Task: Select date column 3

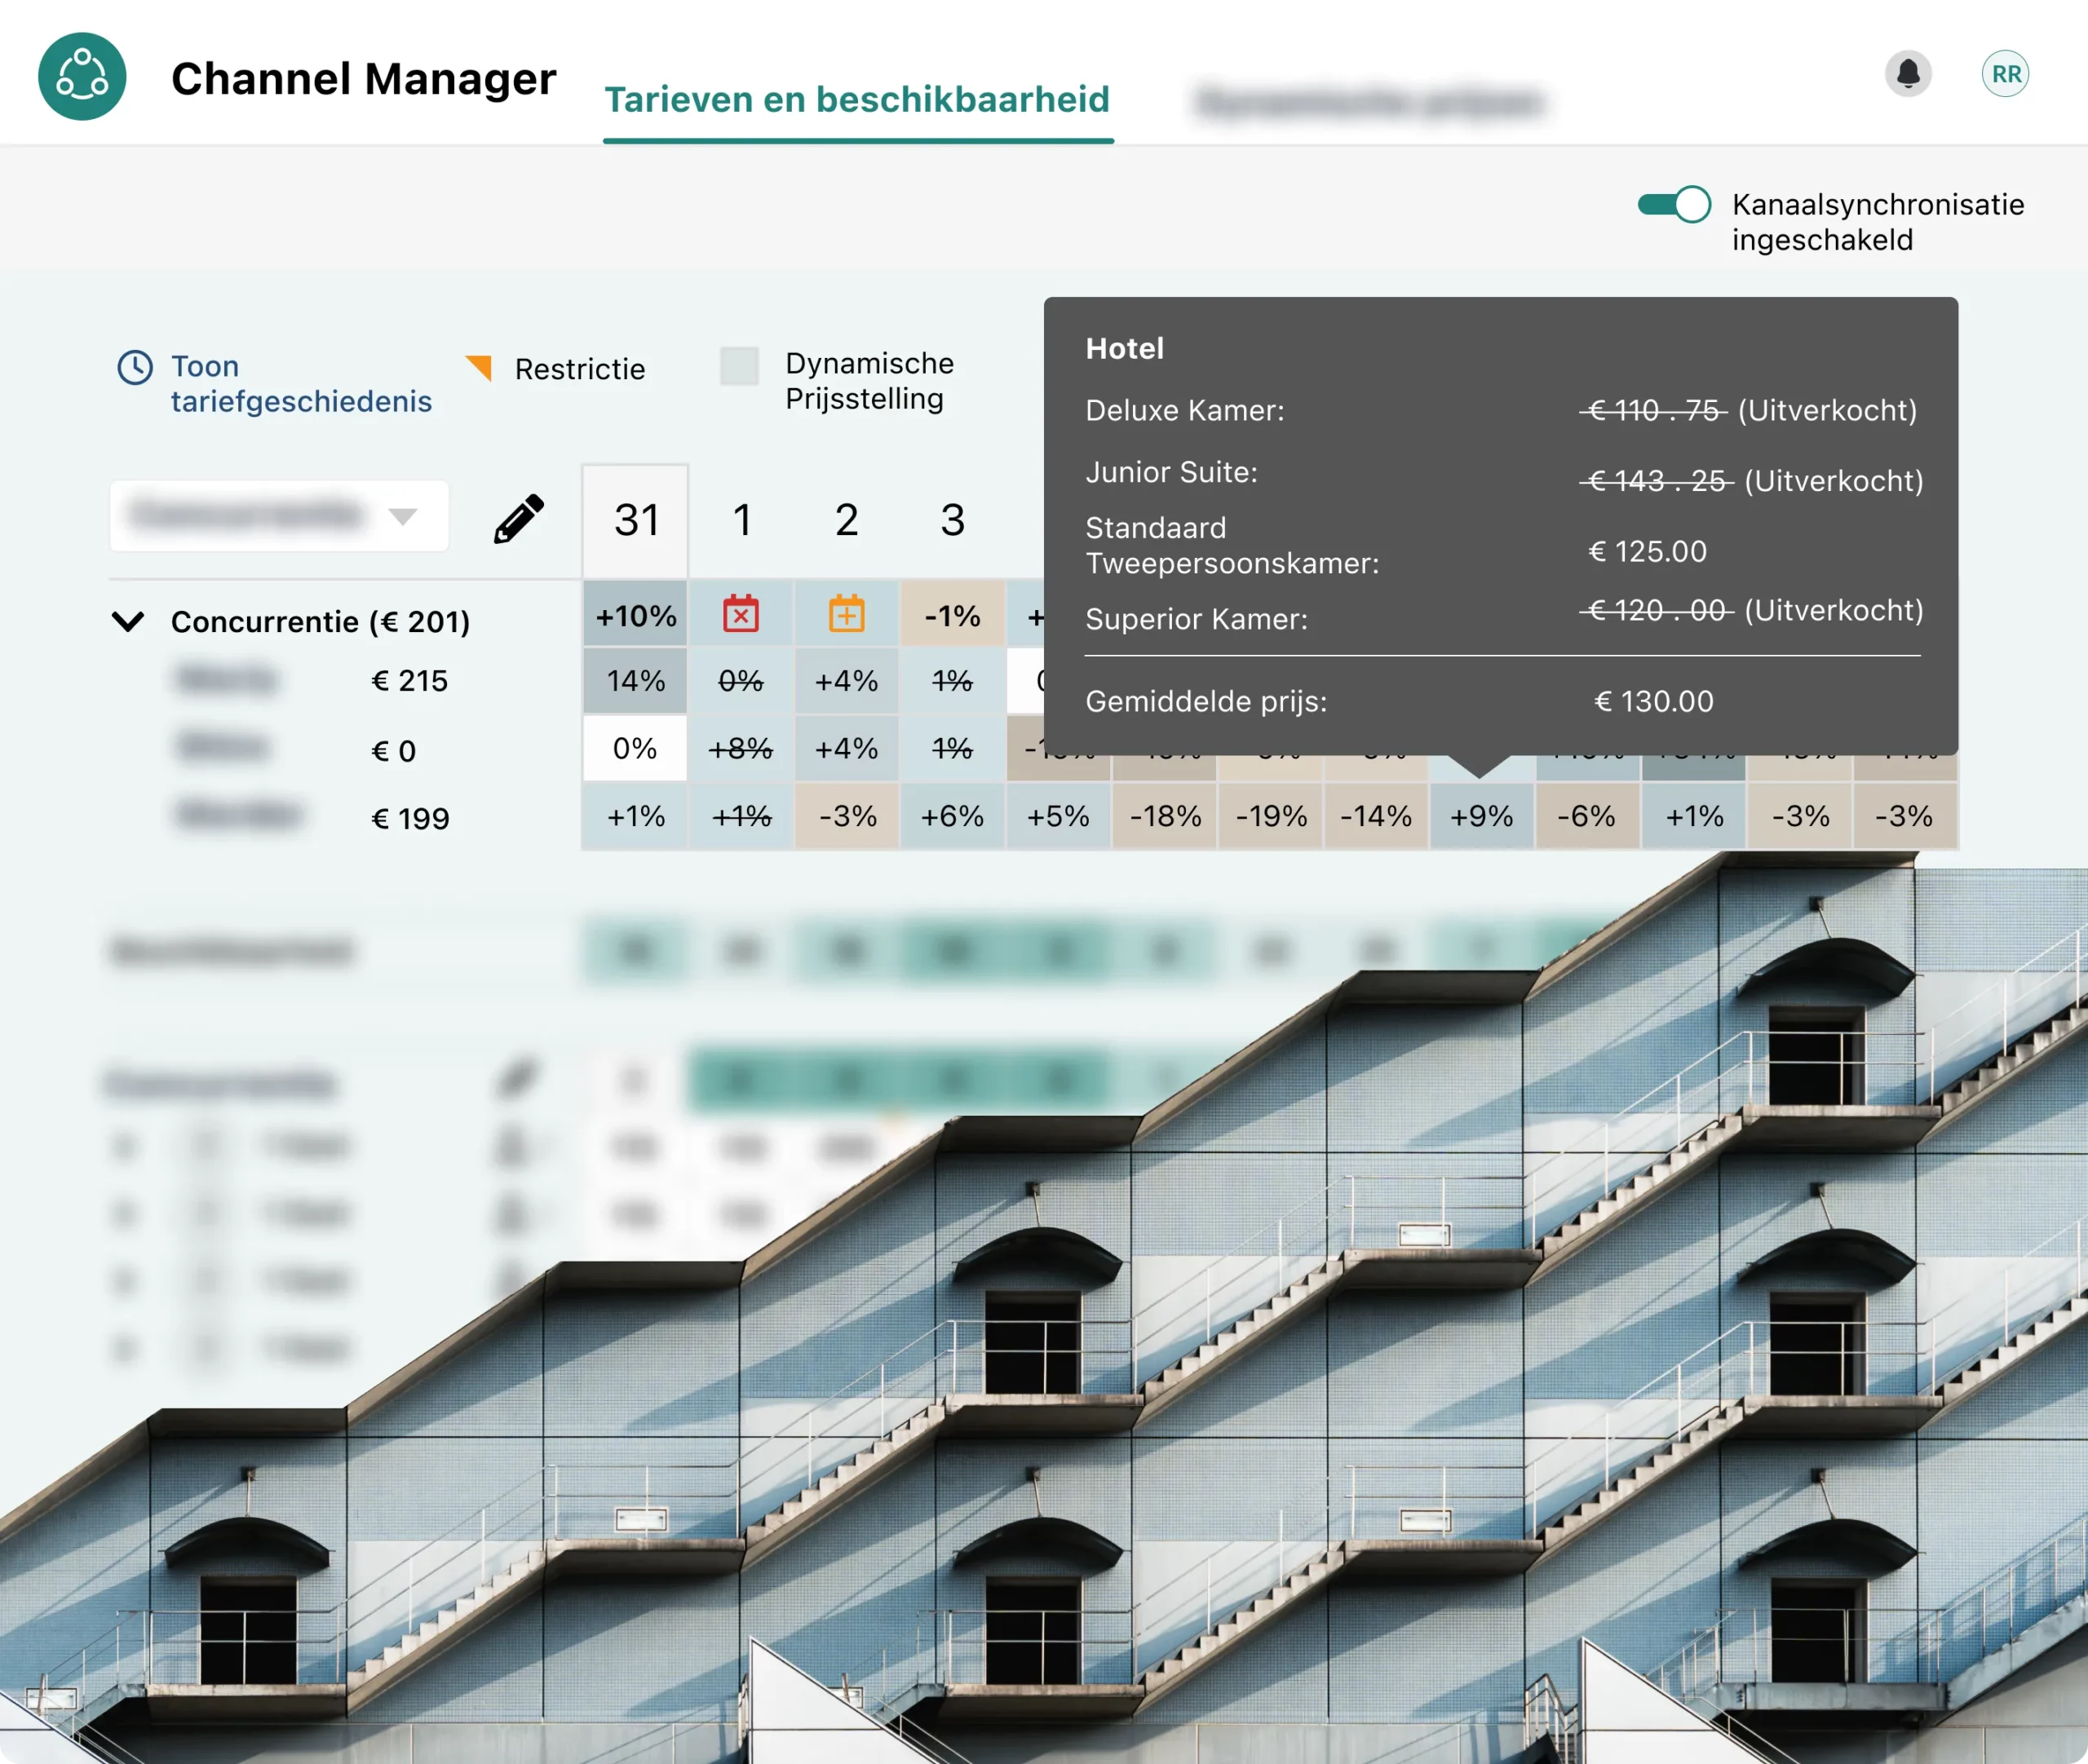Action: (x=953, y=520)
